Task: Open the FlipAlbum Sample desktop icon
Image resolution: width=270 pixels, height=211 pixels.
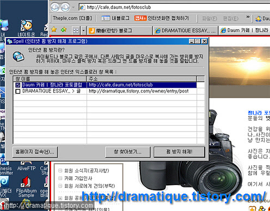Action: [26, 187]
